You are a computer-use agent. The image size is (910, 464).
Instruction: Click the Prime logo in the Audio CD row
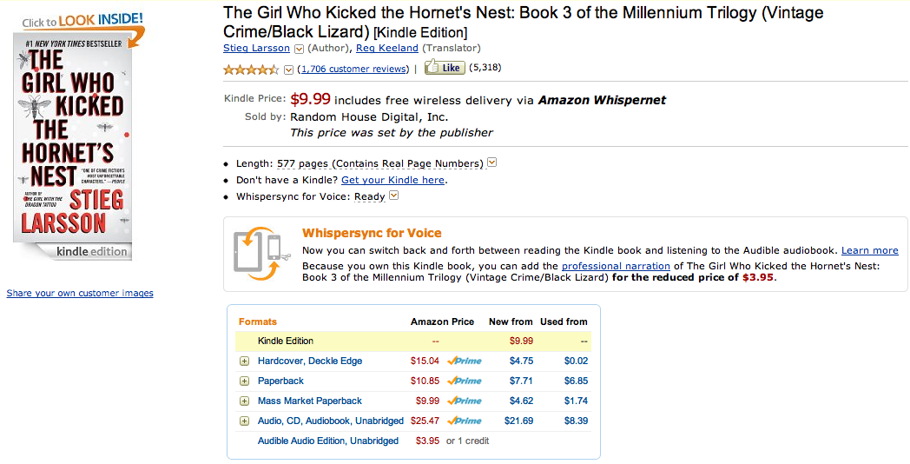click(465, 421)
